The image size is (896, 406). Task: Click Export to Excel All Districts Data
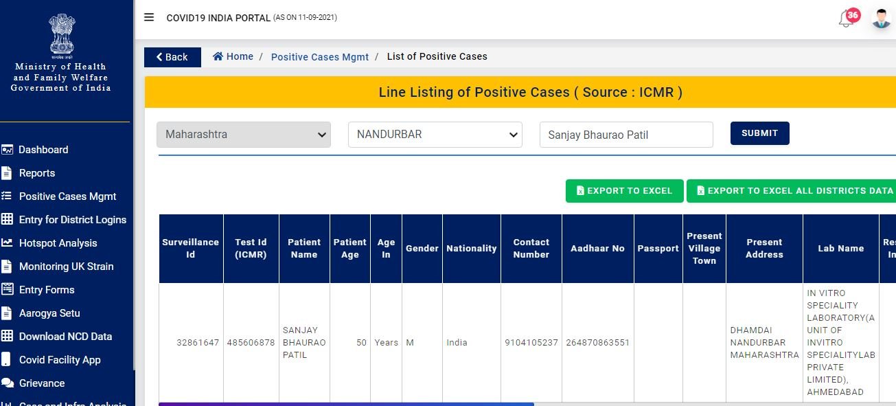click(x=794, y=191)
